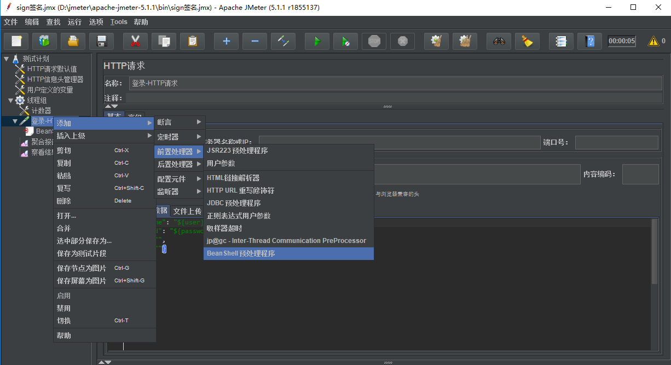671x365 pixels.
Task: Open the 查找 menu
Action: [53, 22]
